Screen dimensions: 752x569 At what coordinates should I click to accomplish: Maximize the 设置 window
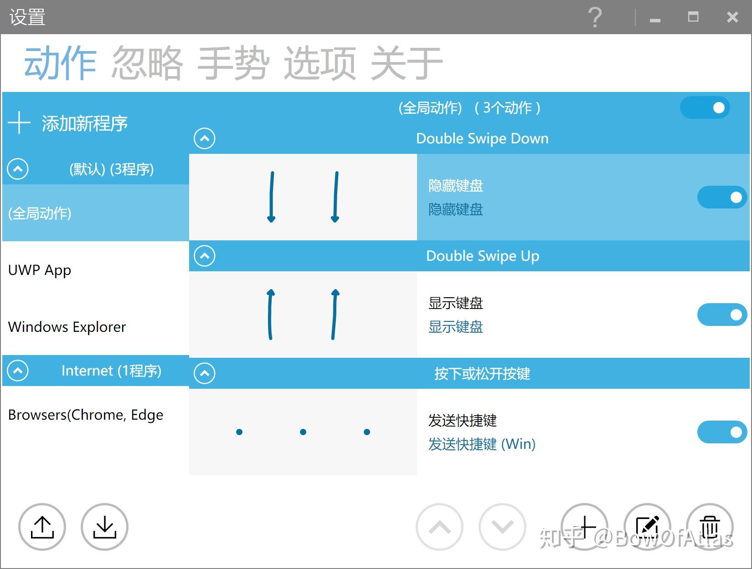pos(693,17)
